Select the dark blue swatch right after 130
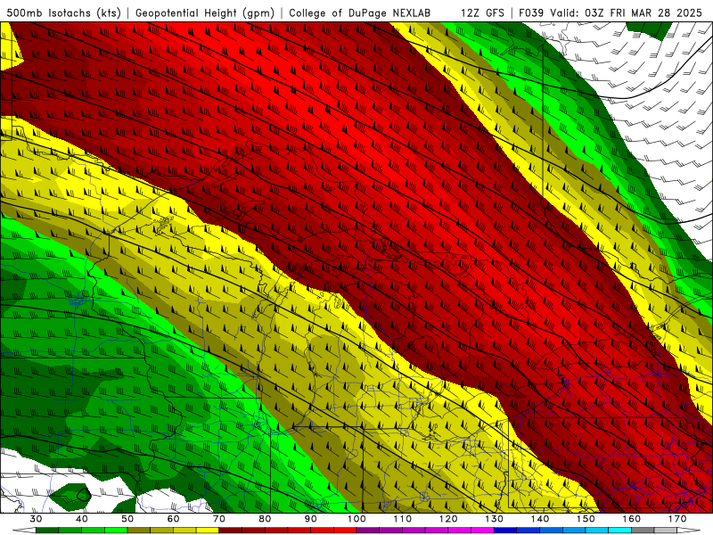 pyautogui.click(x=505, y=531)
